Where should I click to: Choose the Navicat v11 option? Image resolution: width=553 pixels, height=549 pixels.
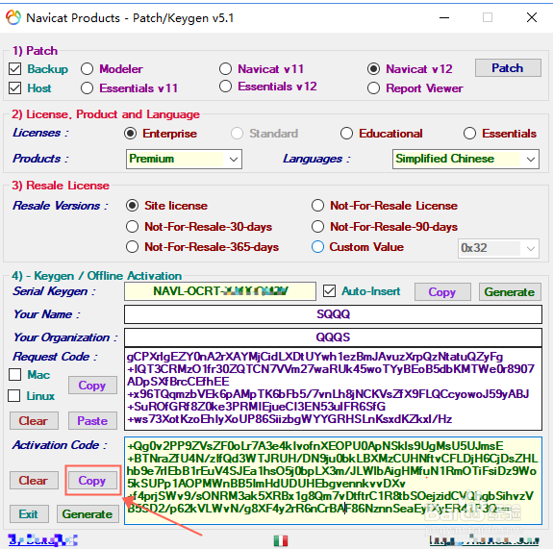coord(225,69)
